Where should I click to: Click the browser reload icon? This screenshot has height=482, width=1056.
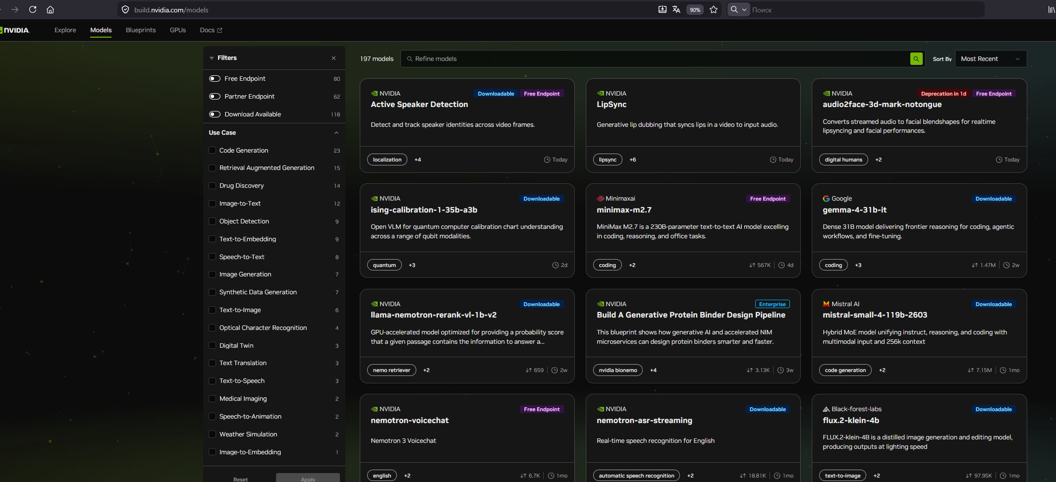(x=33, y=9)
